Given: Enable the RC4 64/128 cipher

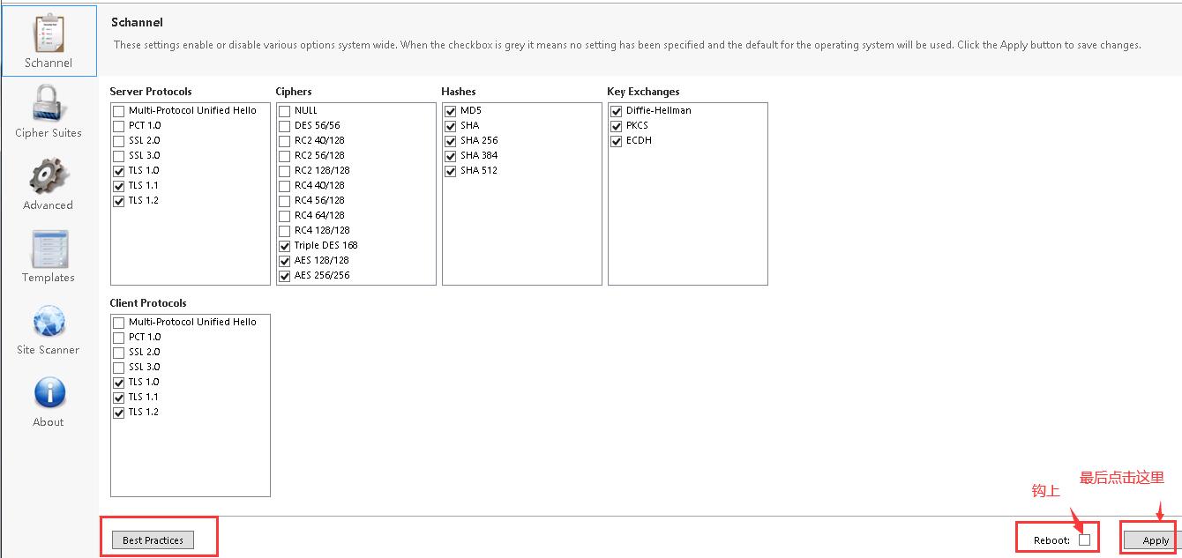Looking at the screenshot, I should (284, 216).
